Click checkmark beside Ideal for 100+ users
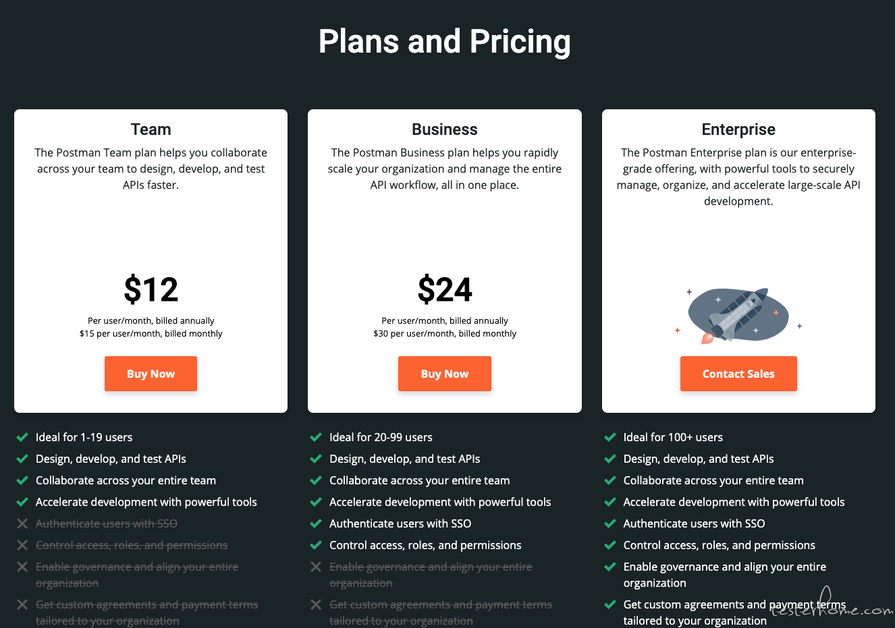Screen dimensions: 895x628 610,437
